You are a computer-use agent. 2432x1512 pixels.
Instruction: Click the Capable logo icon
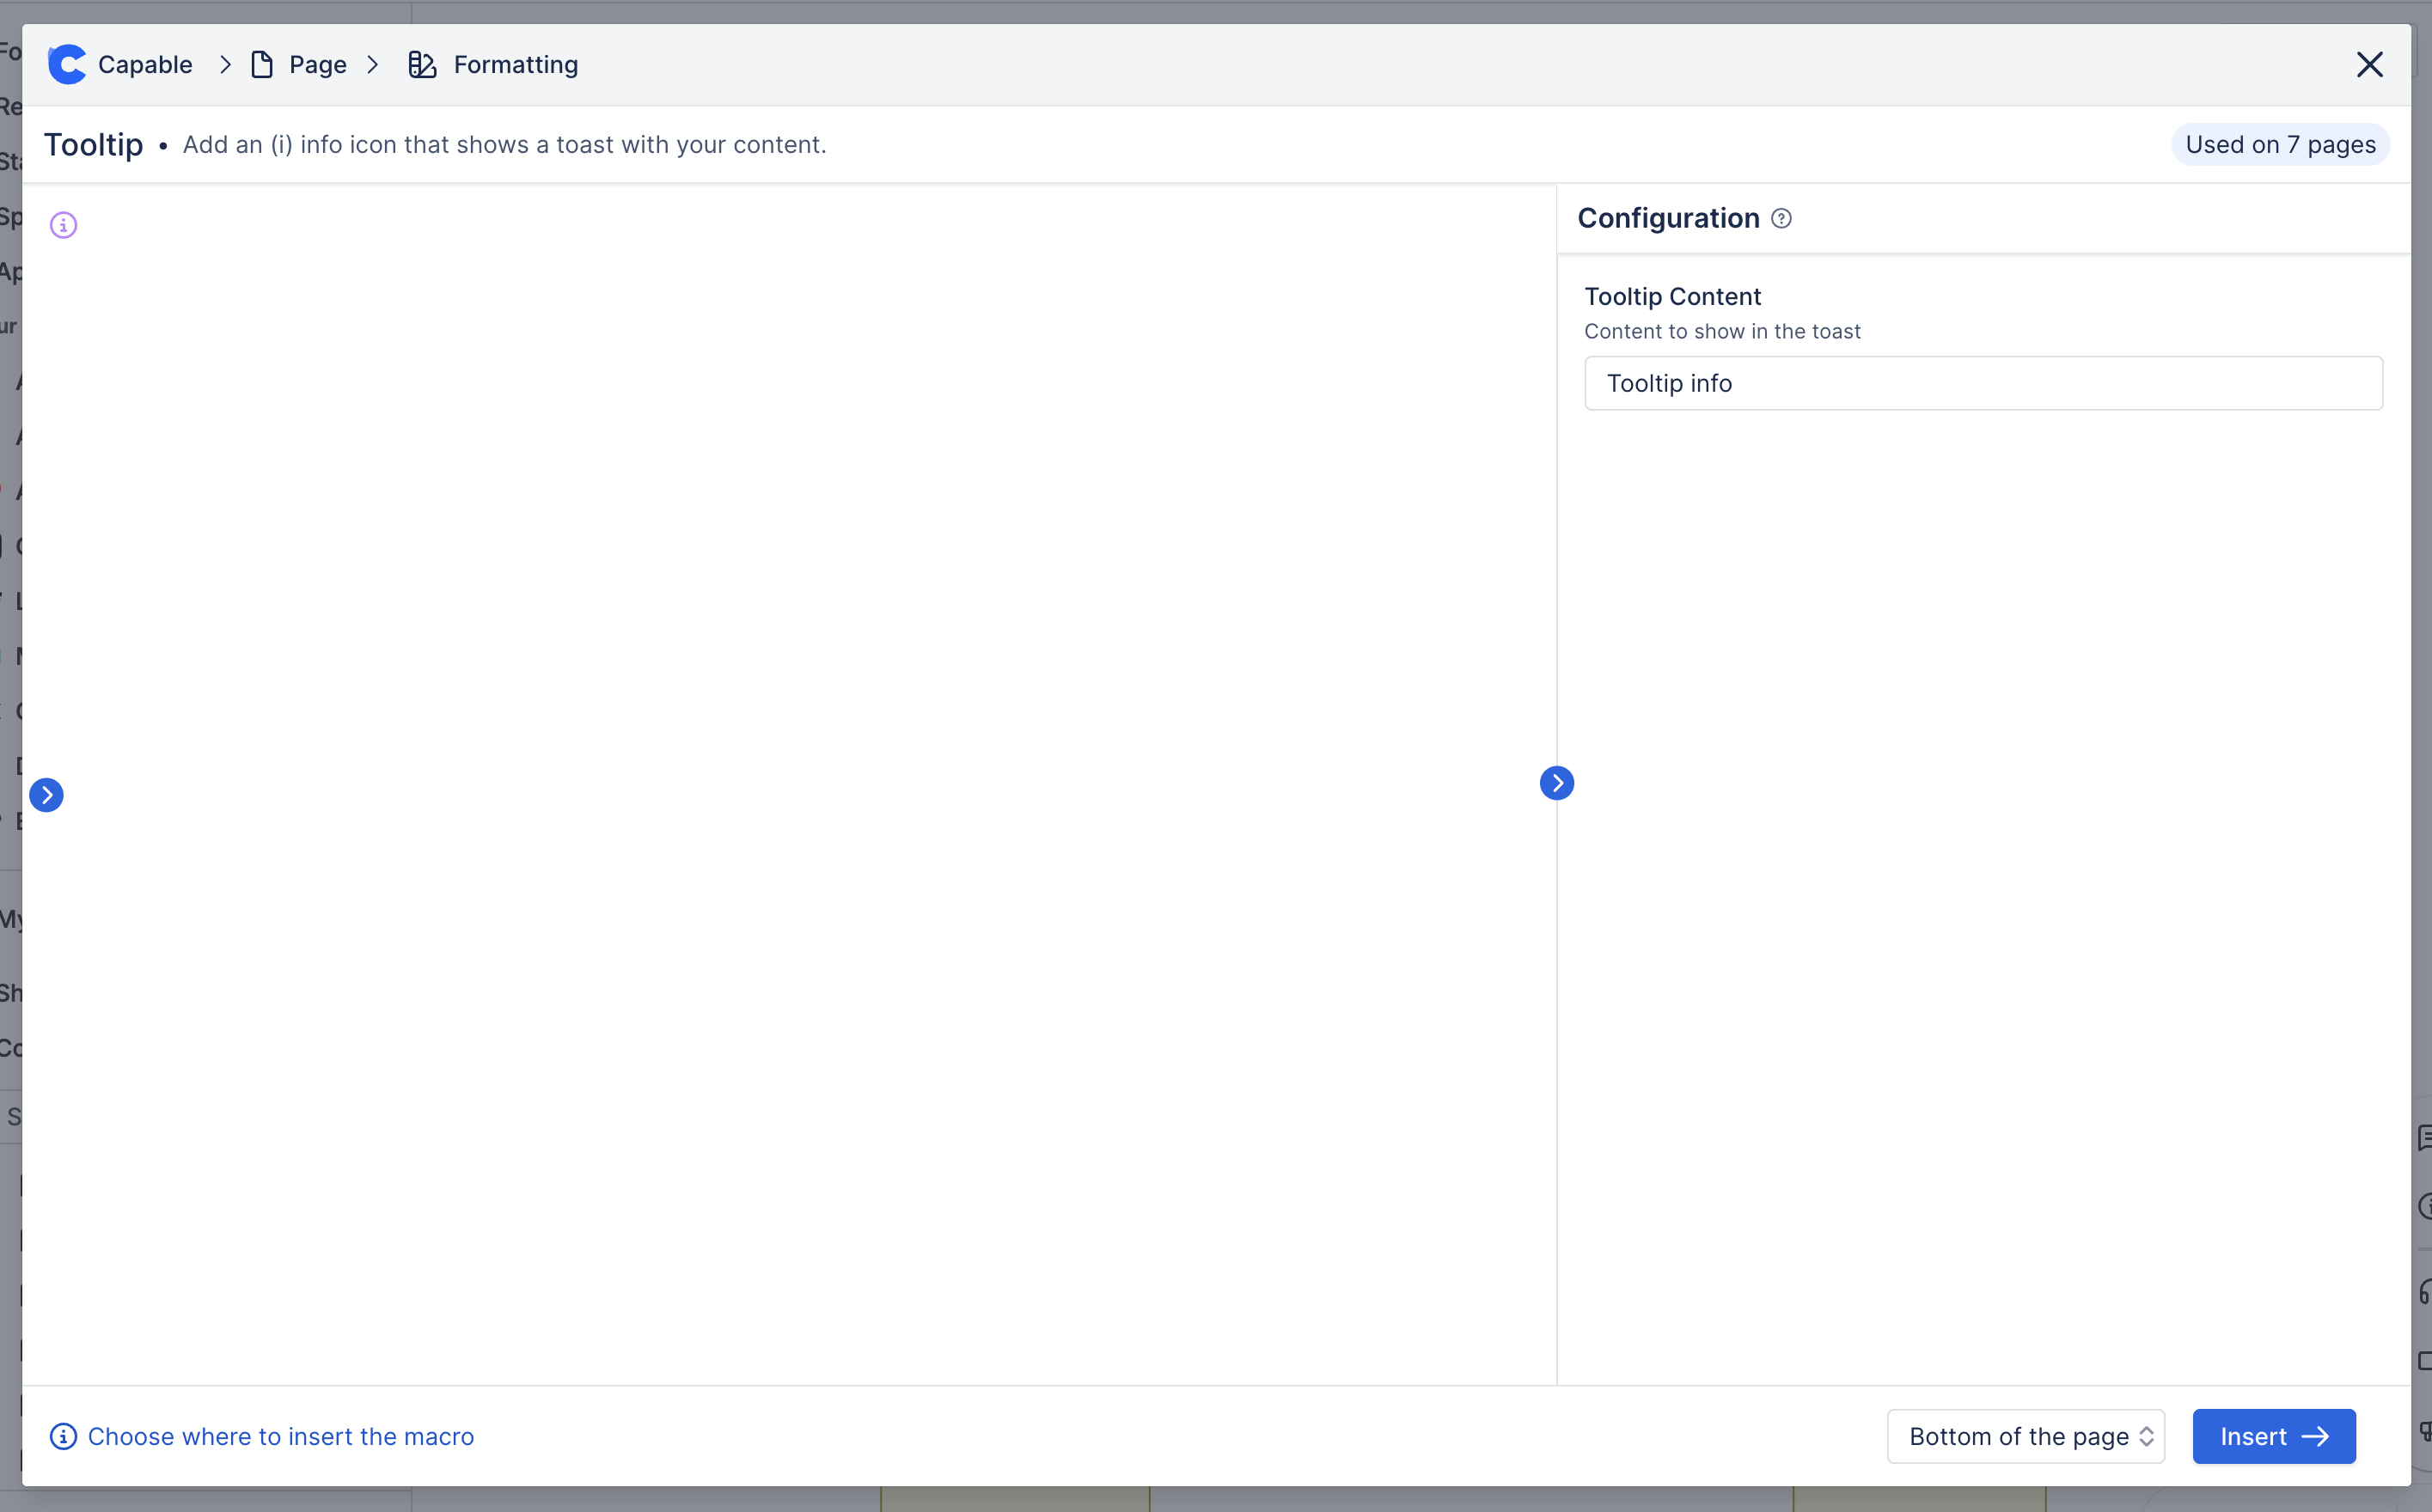pos(67,65)
